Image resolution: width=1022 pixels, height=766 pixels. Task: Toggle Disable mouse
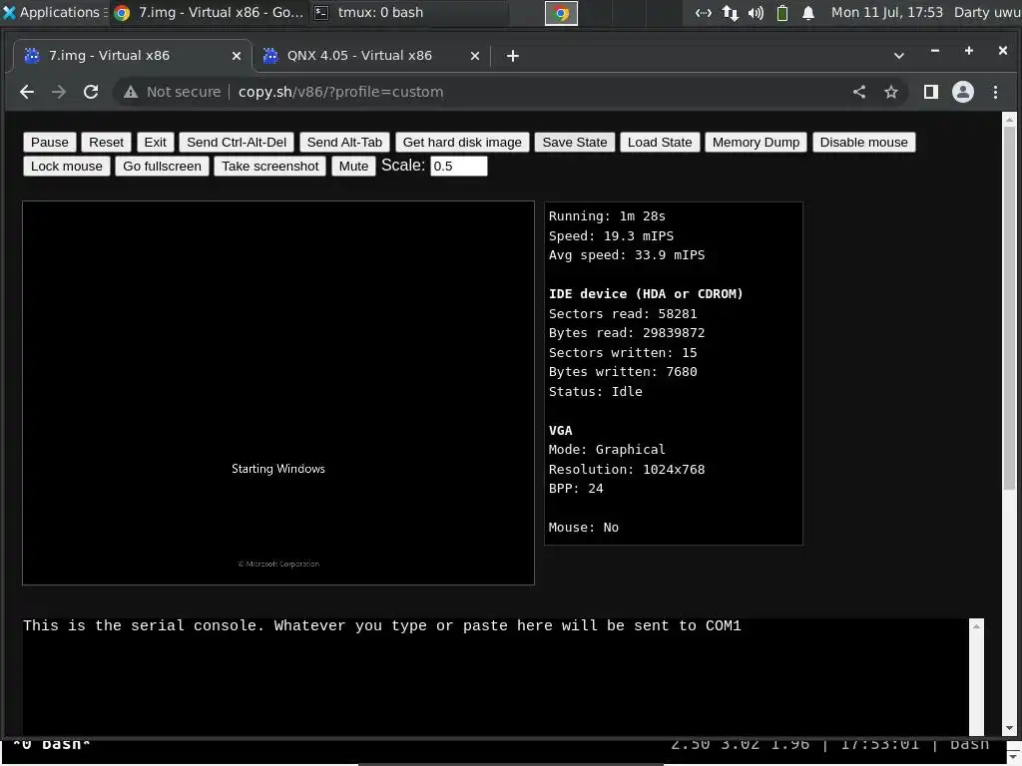pyautogui.click(x=863, y=142)
